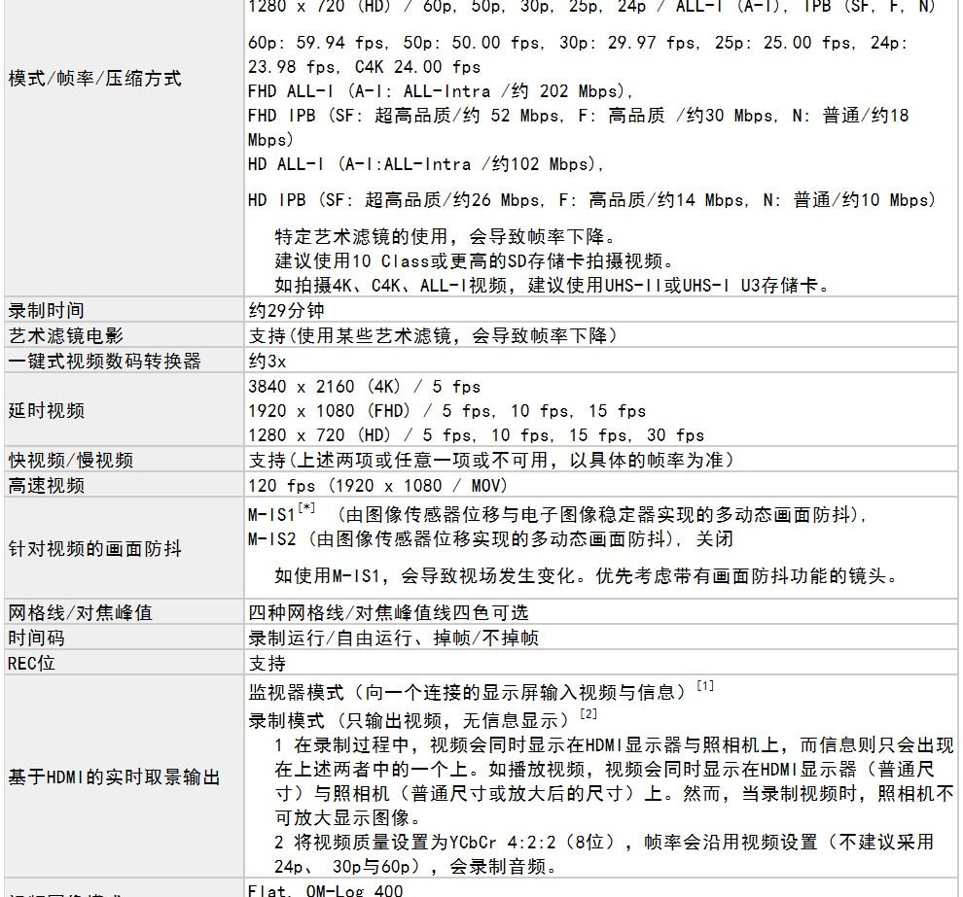The image size is (963, 897).
Task: Click the [*] footnote marker after M-IS1
Action: click(307, 508)
